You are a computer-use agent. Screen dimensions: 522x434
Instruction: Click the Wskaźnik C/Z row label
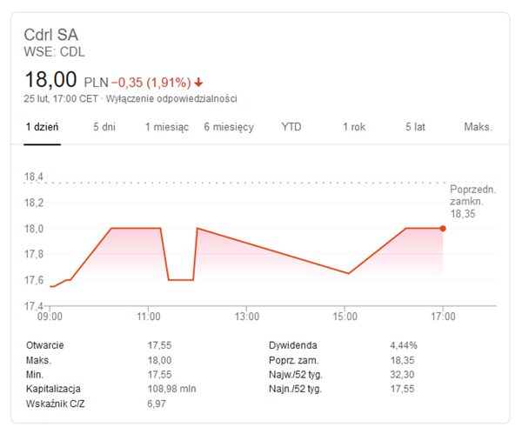(57, 404)
